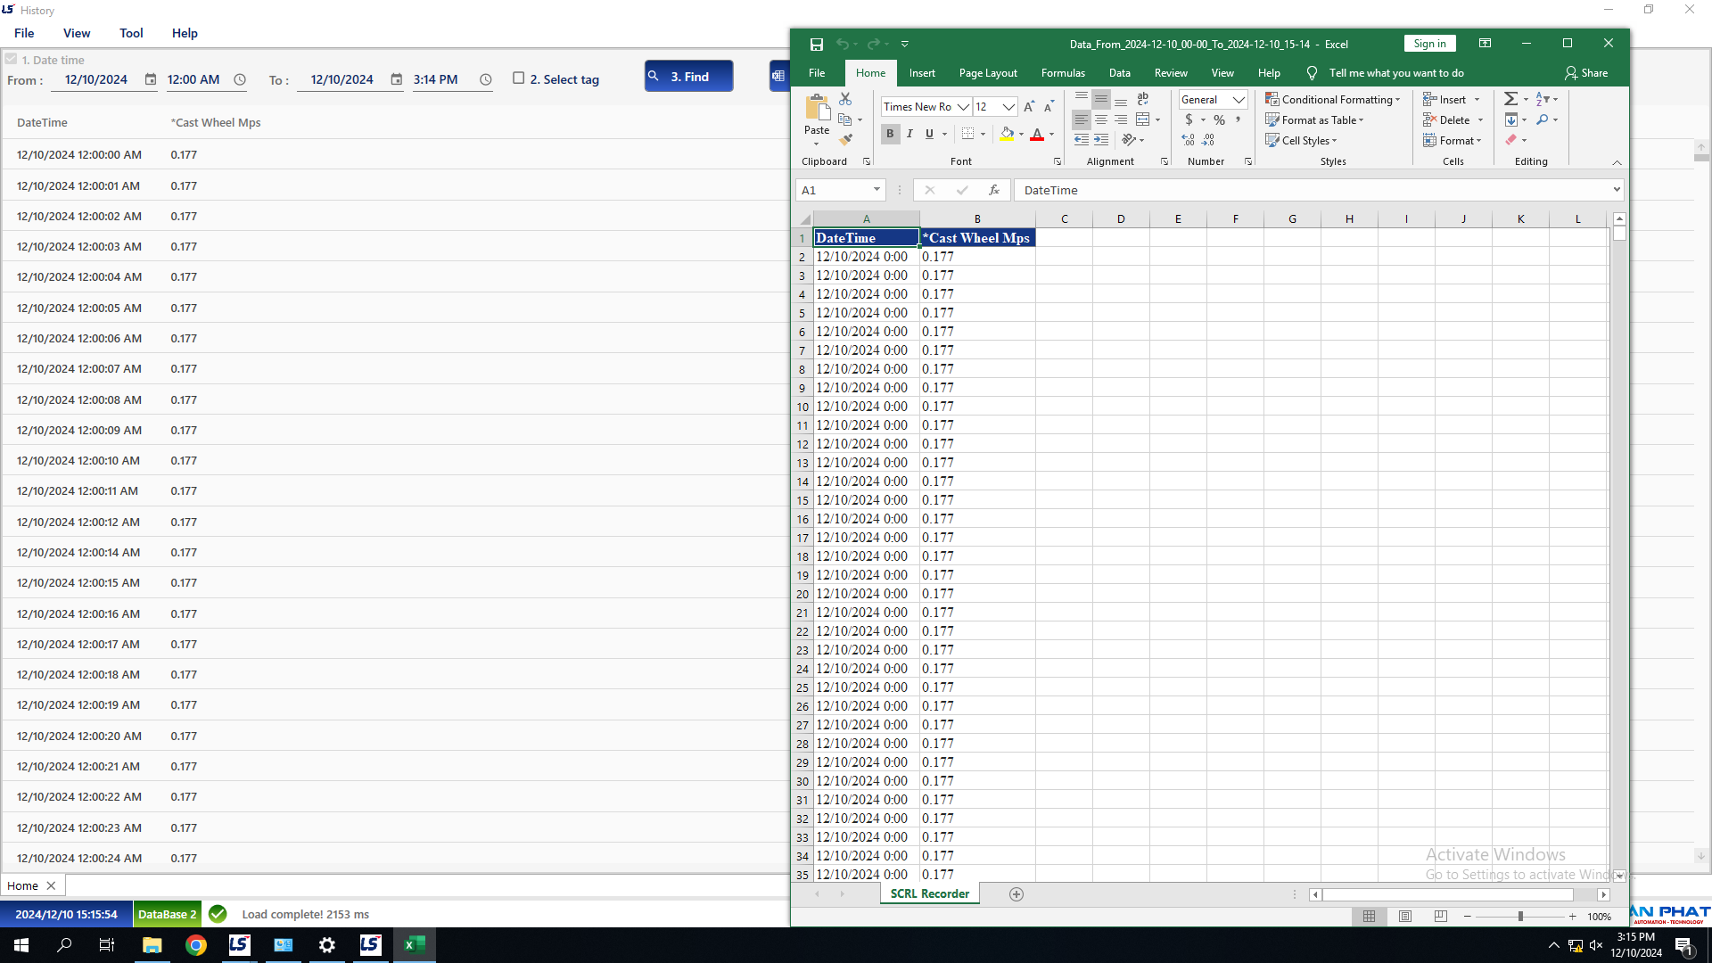Open the Conditional Formatting dropdown
1712x963 pixels.
pyautogui.click(x=1333, y=100)
